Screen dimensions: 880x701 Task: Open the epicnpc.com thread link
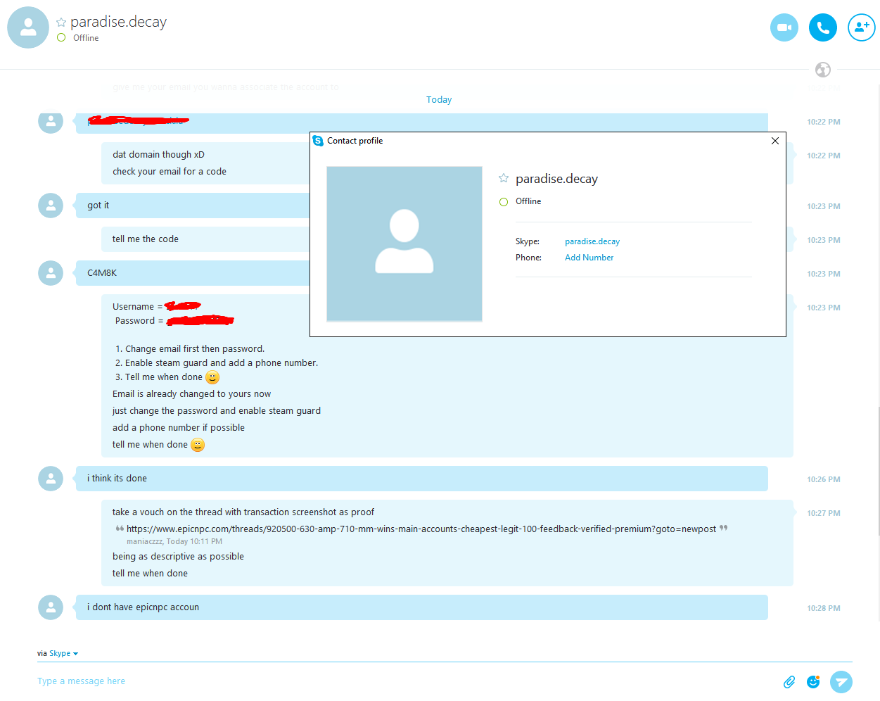(x=421, y=529)
